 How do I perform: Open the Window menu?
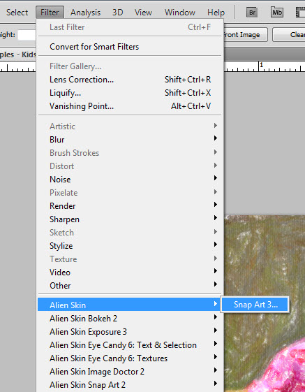coord(180,13)
